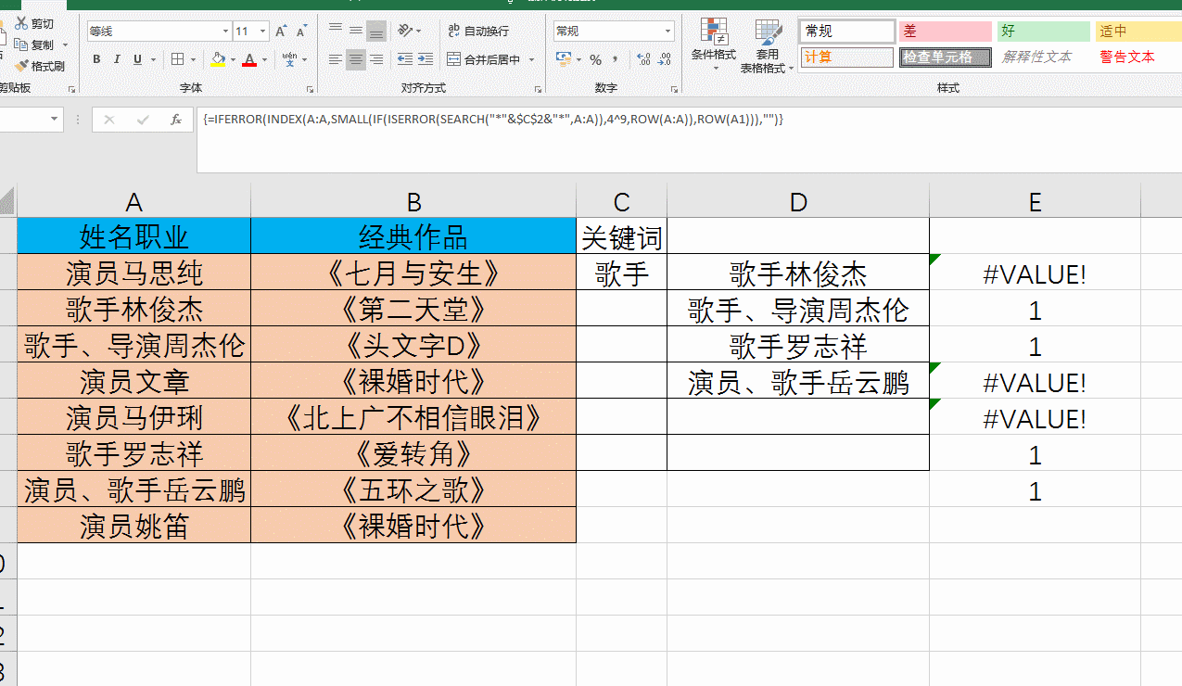
Task: Expand the borders dropdown arrow
Action: (193, 60)
